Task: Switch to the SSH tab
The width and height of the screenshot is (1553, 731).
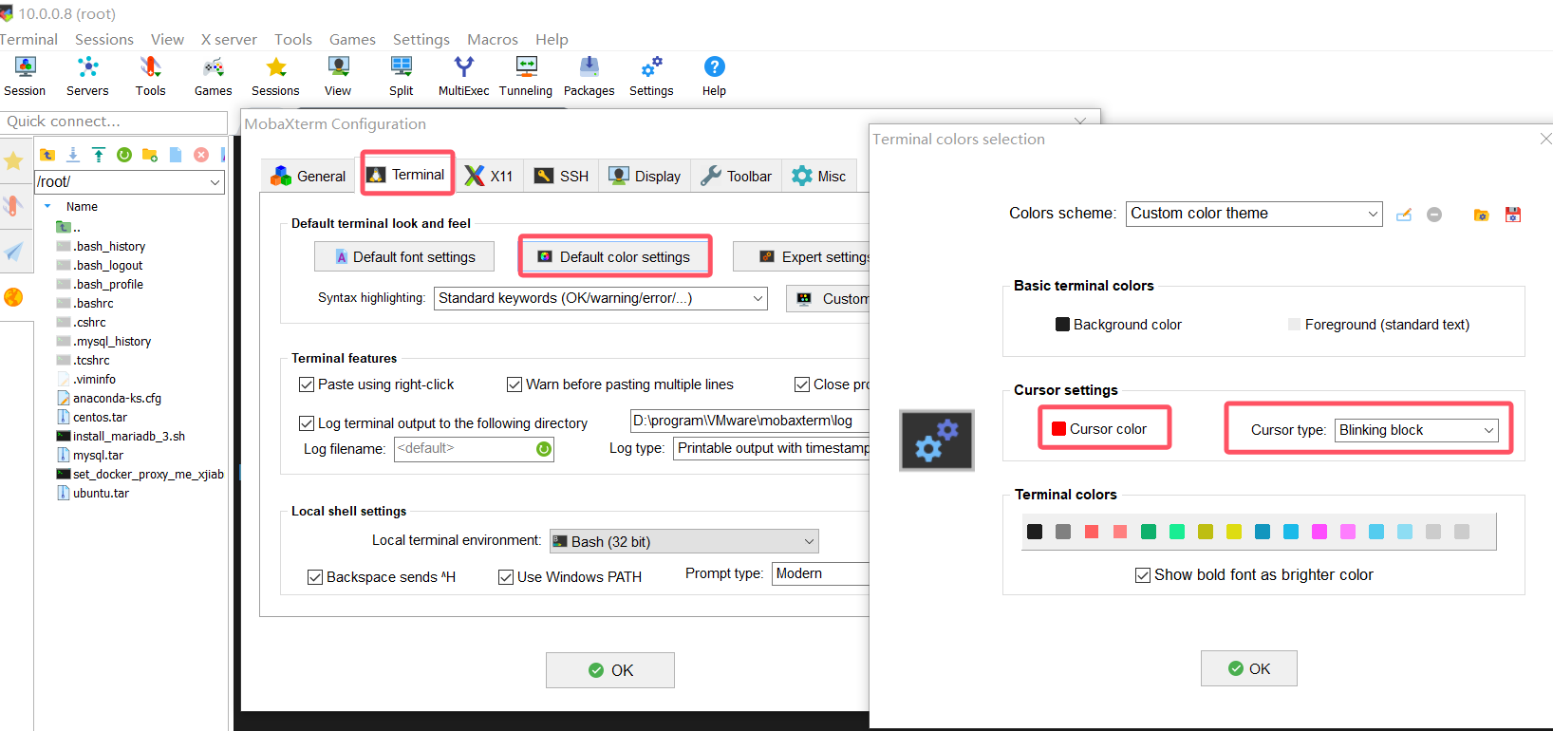Action: click(561, 176)
